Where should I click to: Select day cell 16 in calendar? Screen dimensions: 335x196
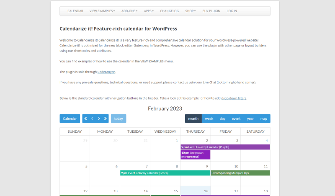pos(196,191)
